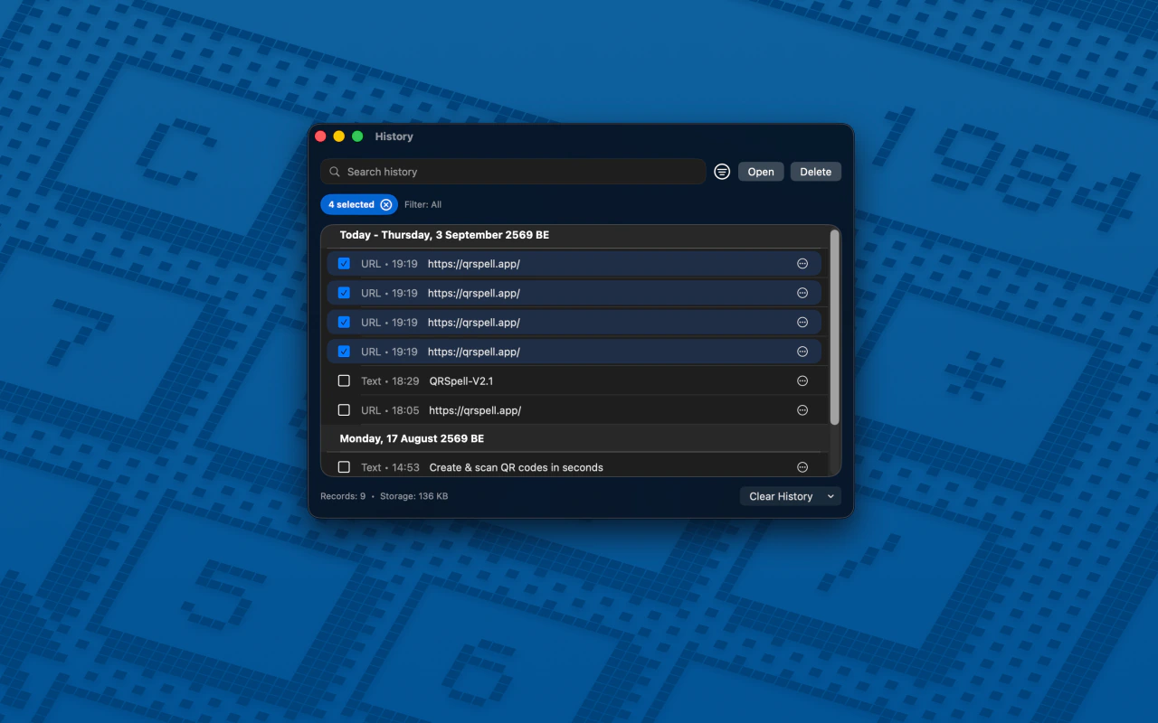Viewport: 1158px width, 723px height.
Task: Click the URL • 18:05 label
Action: (390, 410)
